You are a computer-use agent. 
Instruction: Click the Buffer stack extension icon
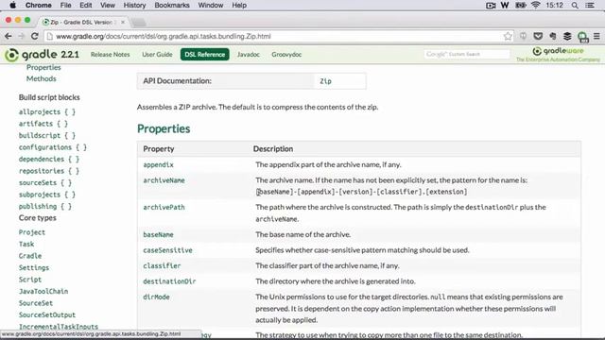[x=567, y=36]
